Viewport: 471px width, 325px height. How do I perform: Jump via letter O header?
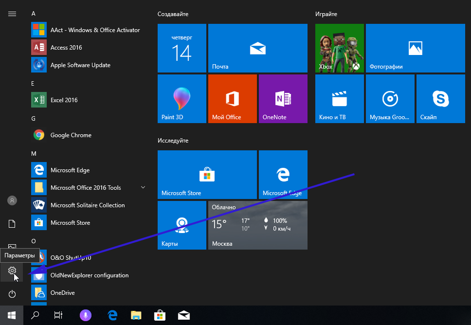click(x=34, y=241)
